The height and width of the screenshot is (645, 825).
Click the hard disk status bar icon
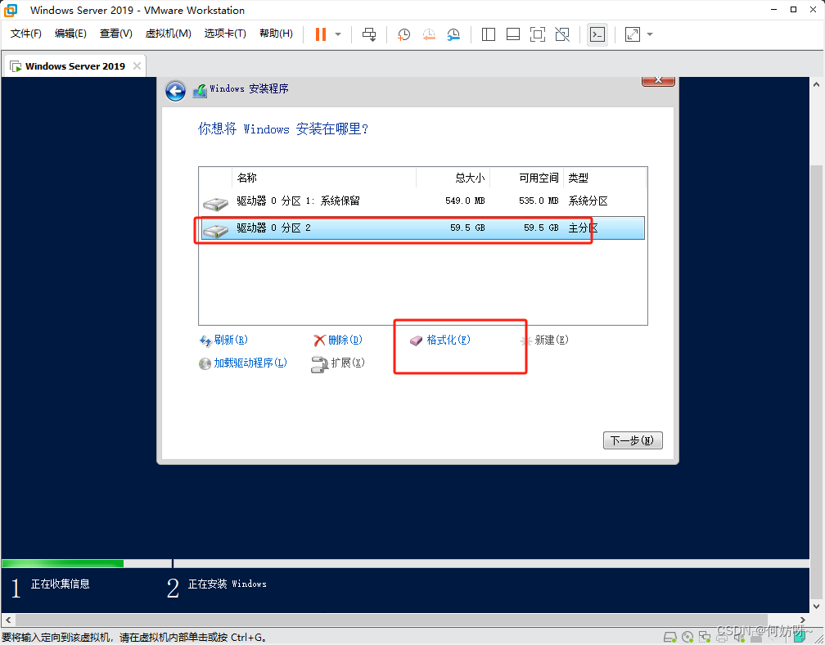[x=669, y=637]
